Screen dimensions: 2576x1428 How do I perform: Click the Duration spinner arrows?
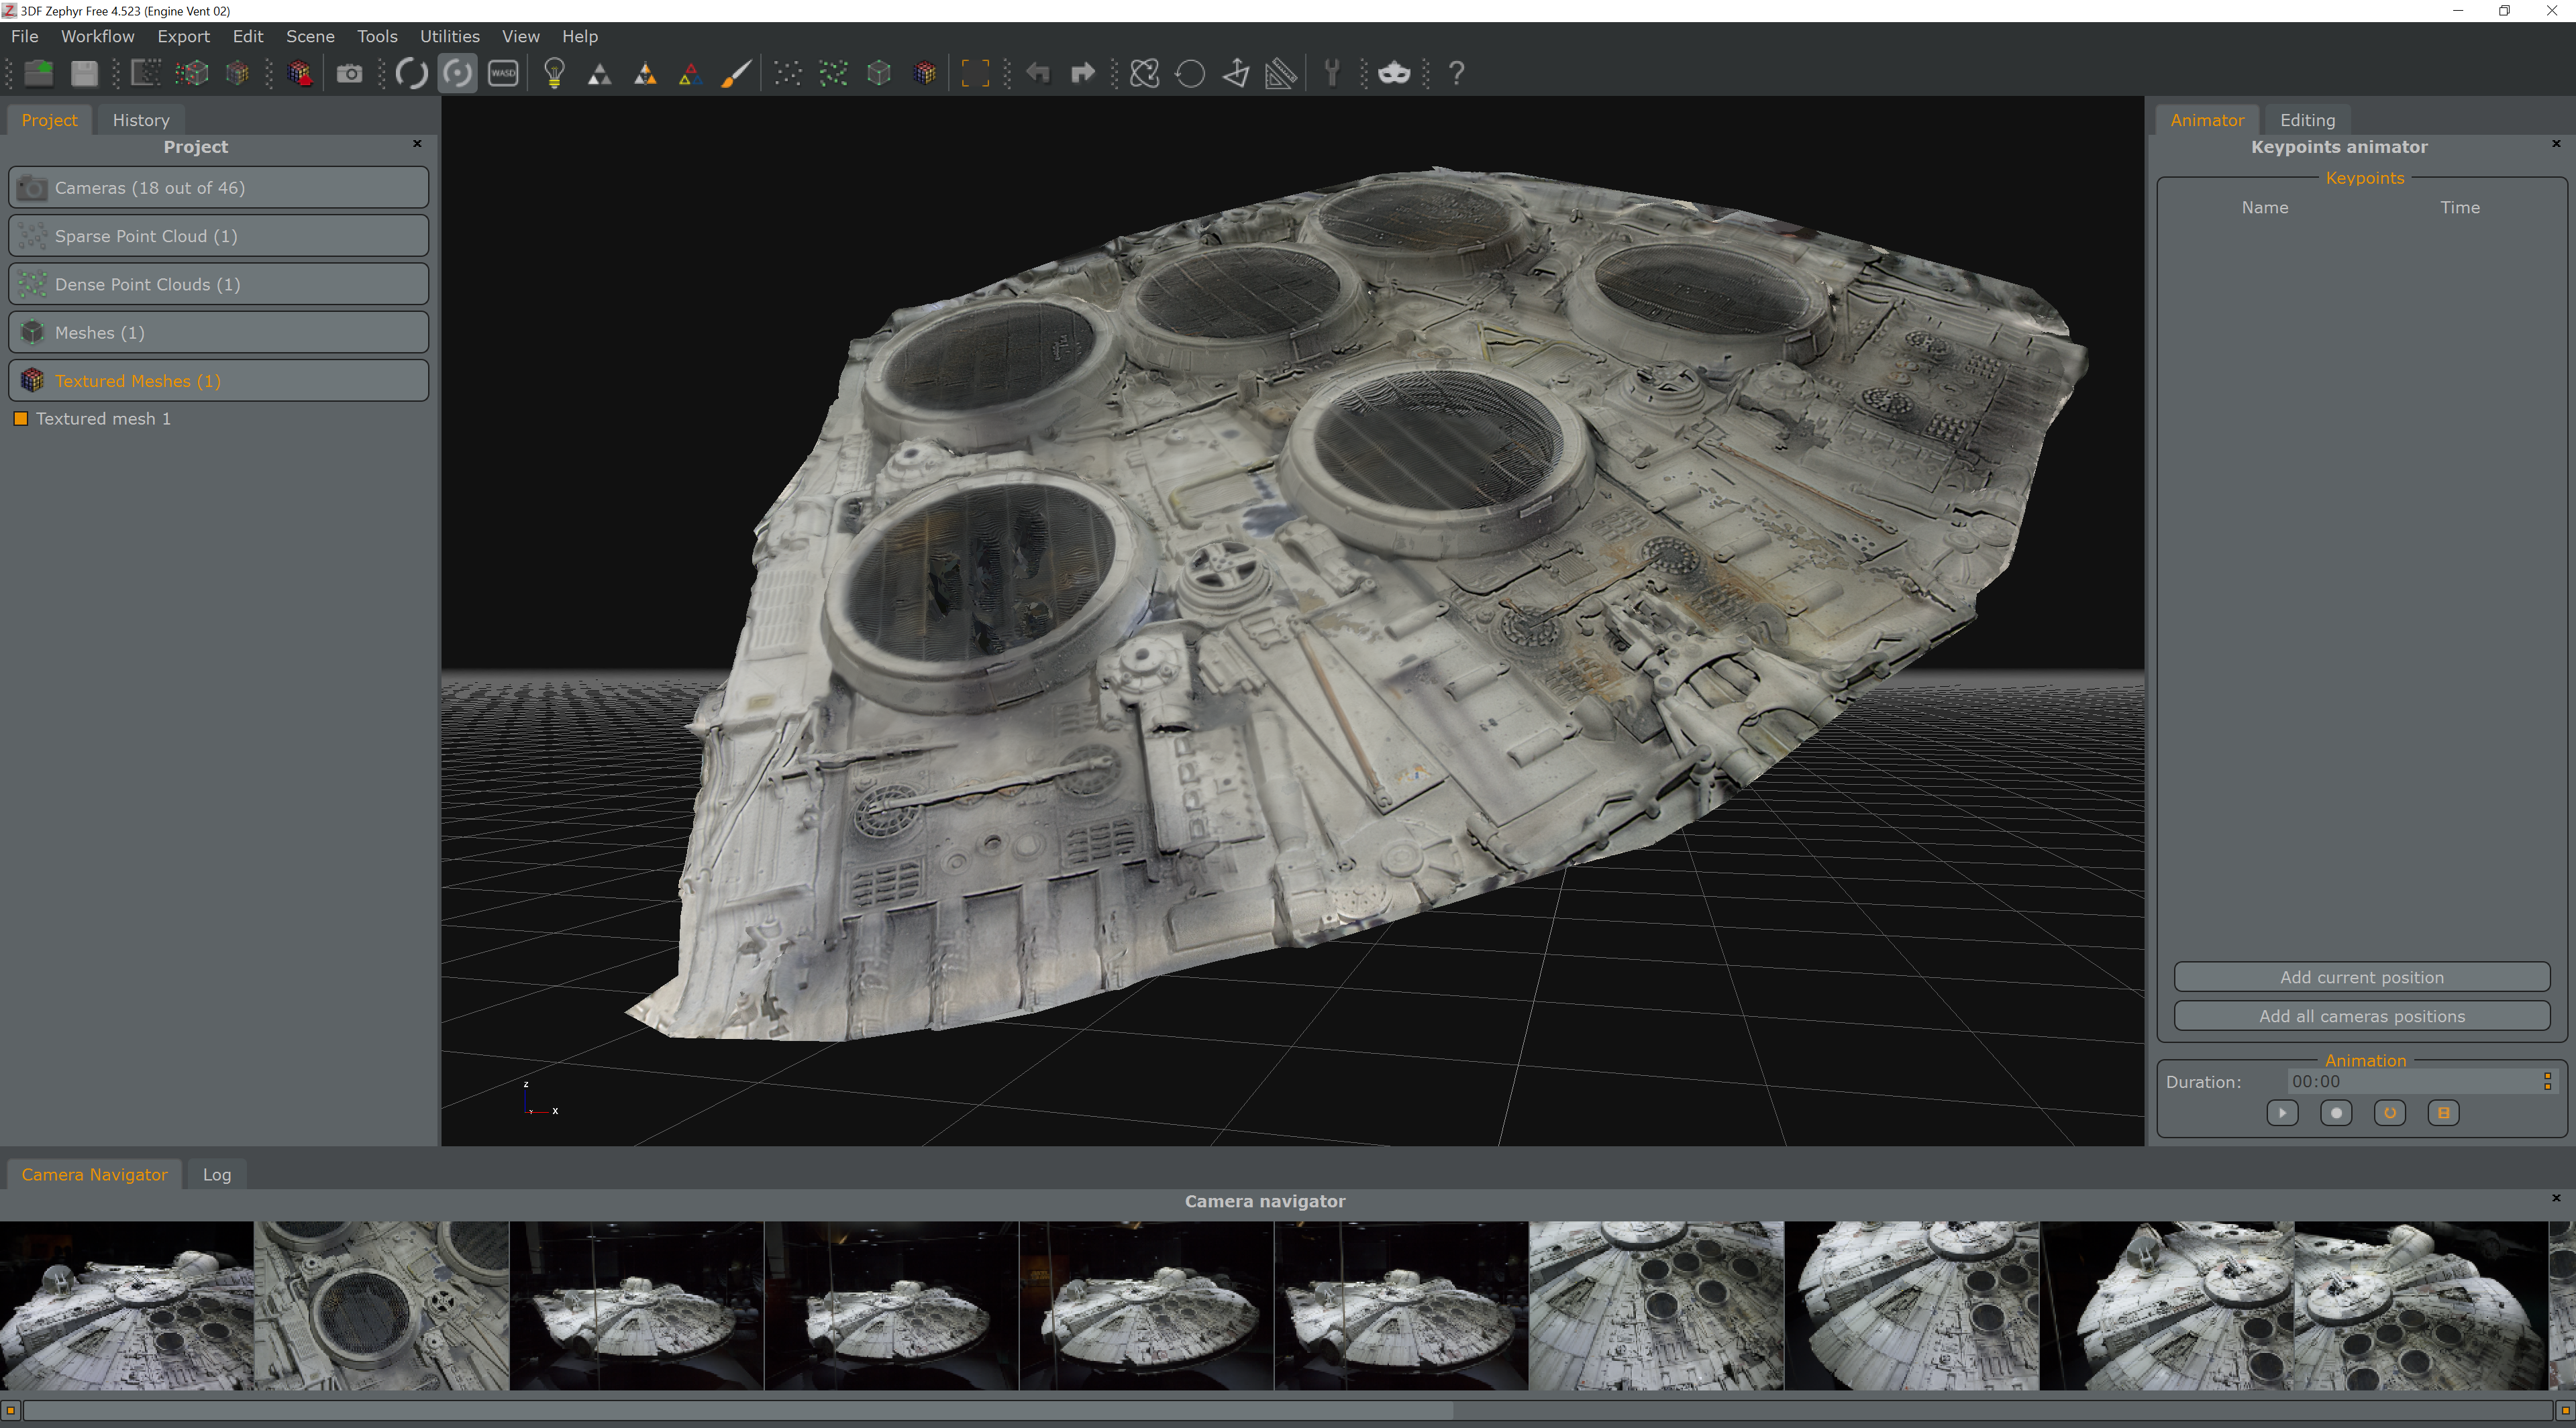pos(2548,1081)
